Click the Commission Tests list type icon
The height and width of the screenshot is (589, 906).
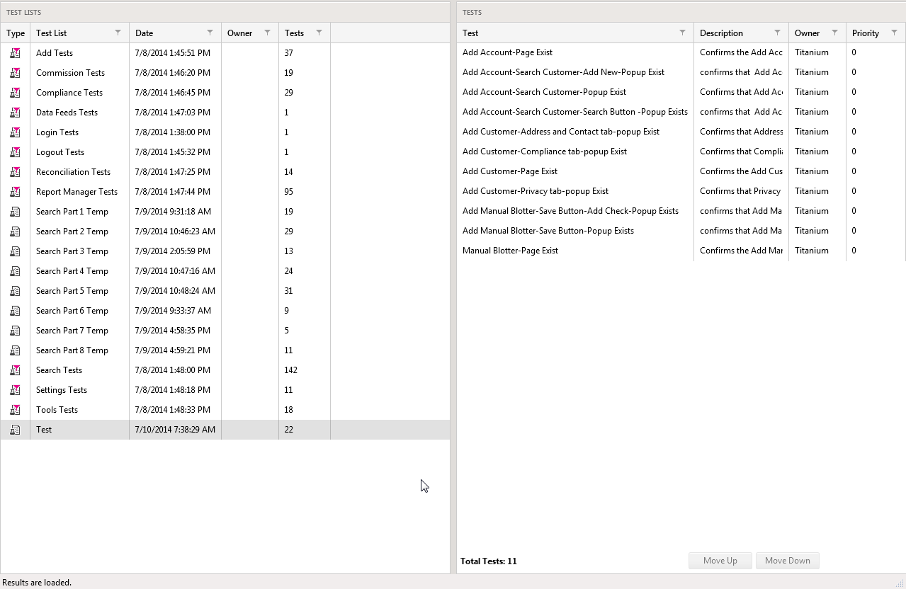tap(15, 73)
